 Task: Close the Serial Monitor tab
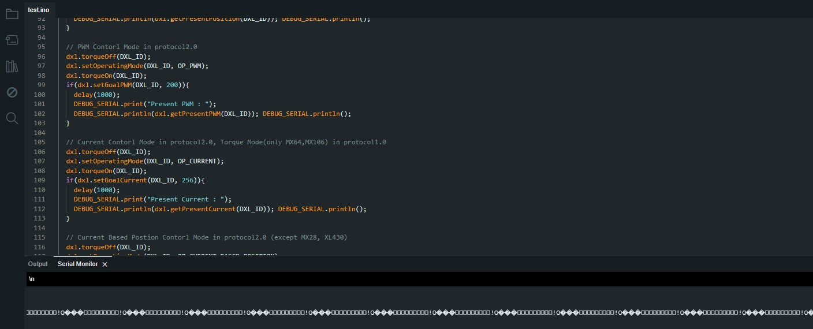[x=105, y=264]
